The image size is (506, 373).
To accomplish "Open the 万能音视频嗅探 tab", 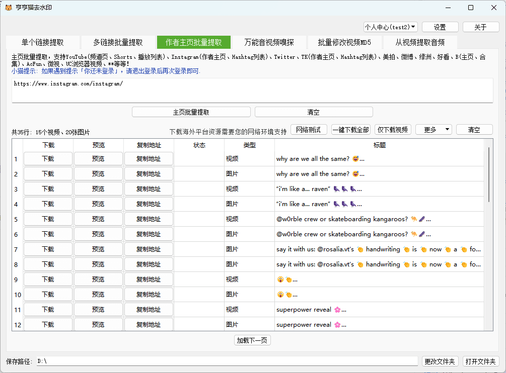I will pos(269,42).
